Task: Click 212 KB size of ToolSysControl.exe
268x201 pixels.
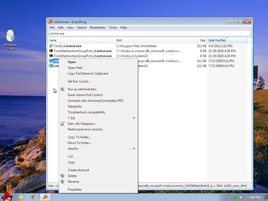Action: point(202,46)
